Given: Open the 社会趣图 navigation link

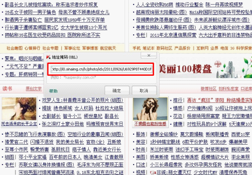Looking at the screenshot, I should pos(15,48).
